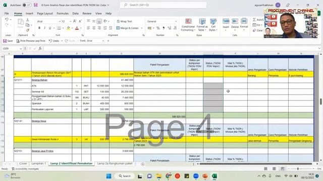The height and width of the screenshot is (181, 323).
Task: Align text right
Action: click(99, 28)
